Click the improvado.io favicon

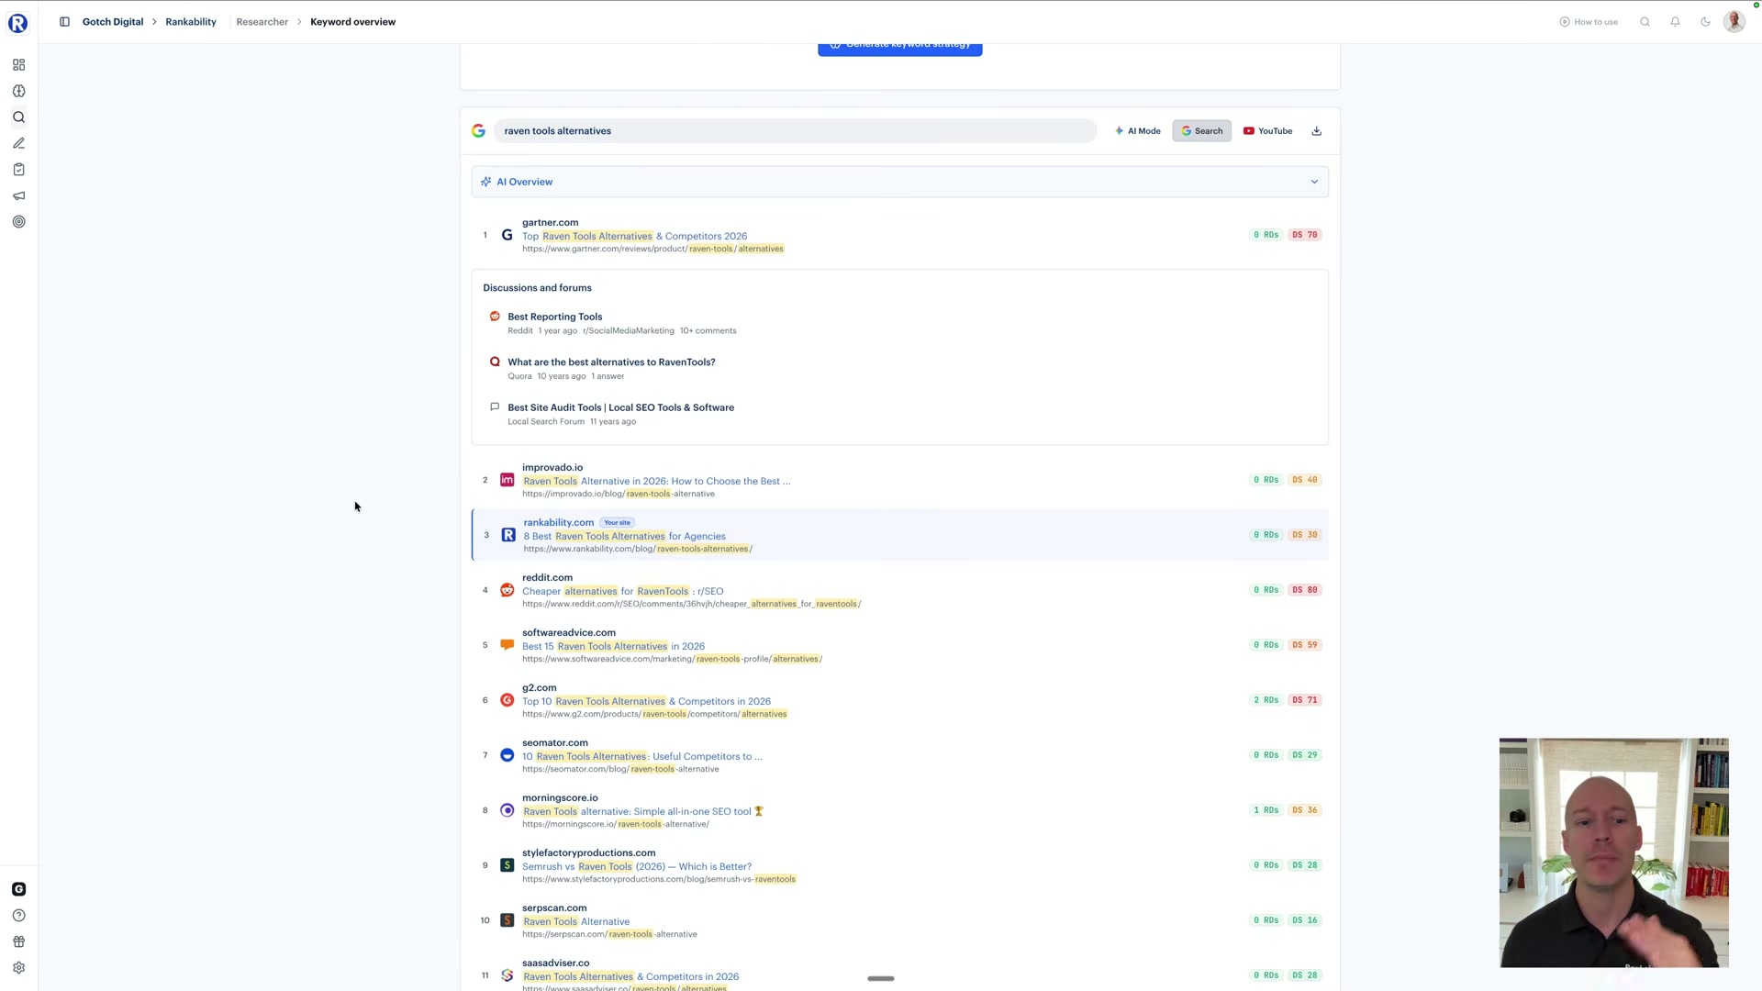point(507,480)
